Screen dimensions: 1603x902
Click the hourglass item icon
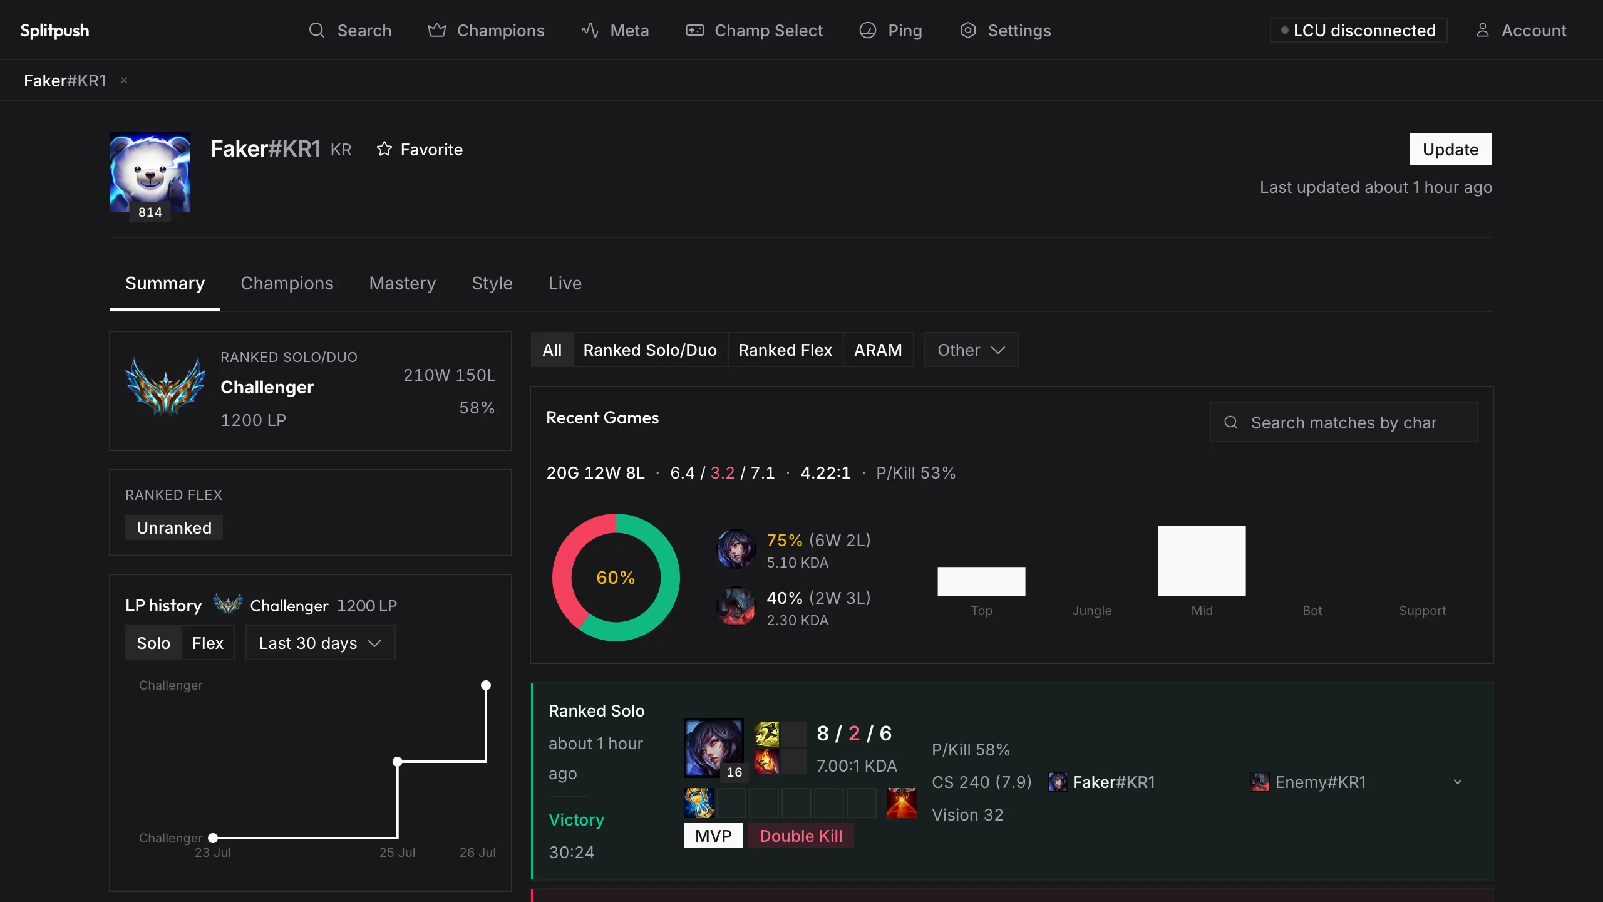pos(699,803)
